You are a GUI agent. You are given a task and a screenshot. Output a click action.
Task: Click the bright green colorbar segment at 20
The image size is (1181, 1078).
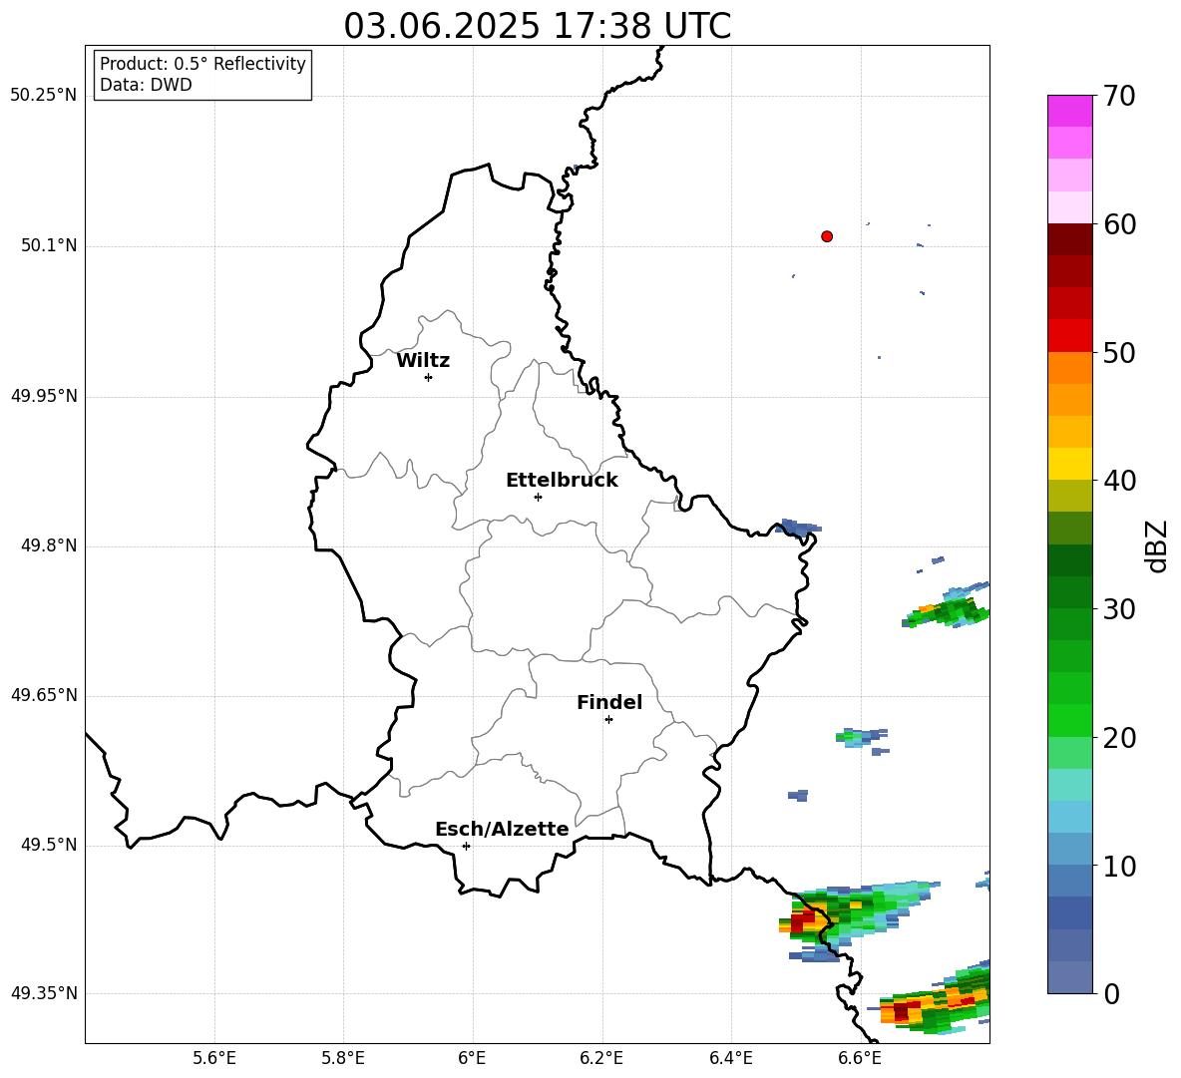tap(1069, 720)
